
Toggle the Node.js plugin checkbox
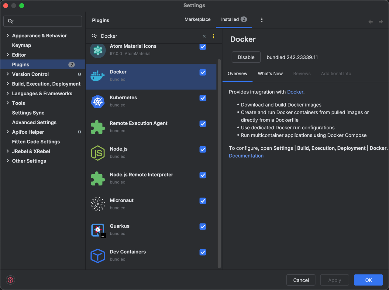click(203, 149)
